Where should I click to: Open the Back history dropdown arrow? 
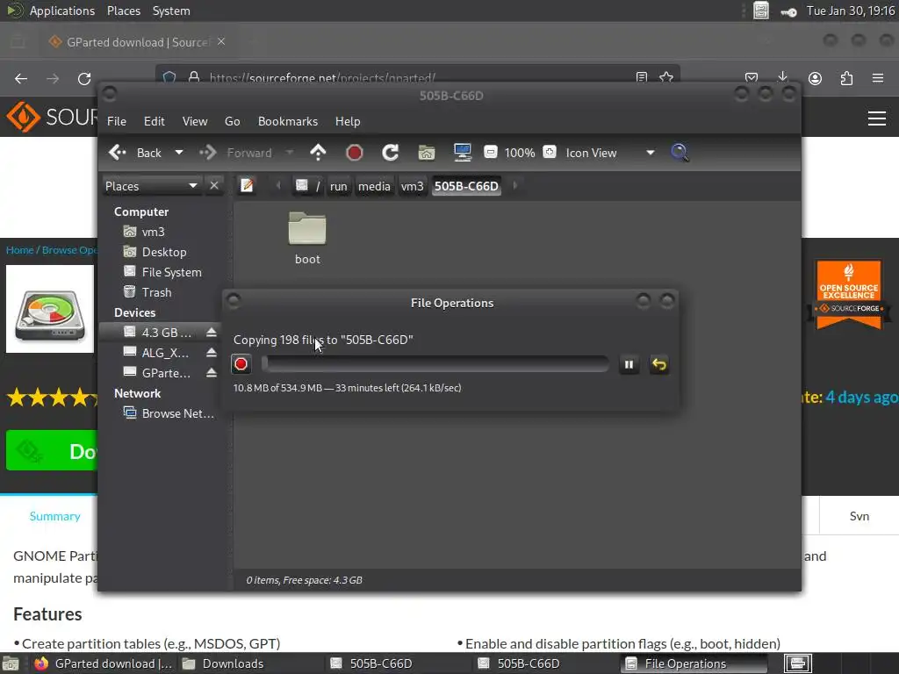click(179, 153)
